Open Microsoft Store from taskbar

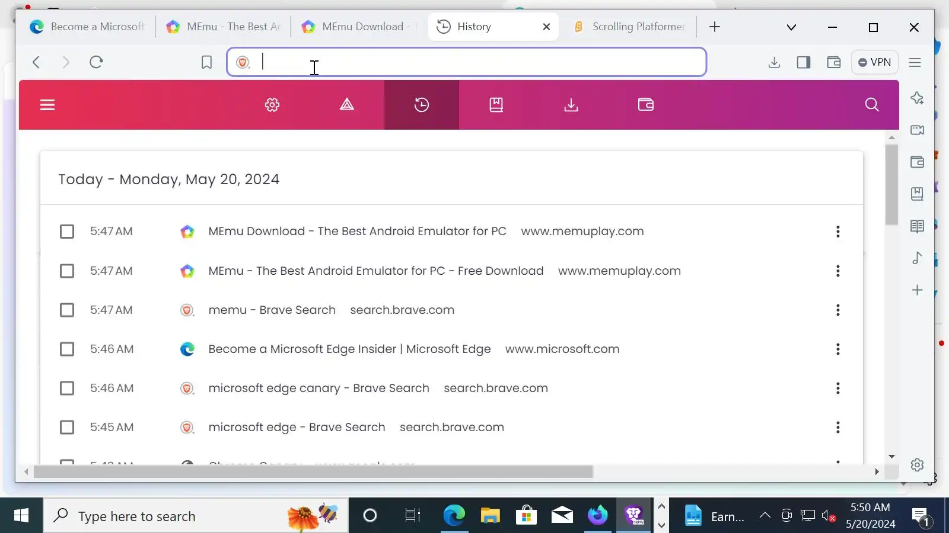coord(526,516)
